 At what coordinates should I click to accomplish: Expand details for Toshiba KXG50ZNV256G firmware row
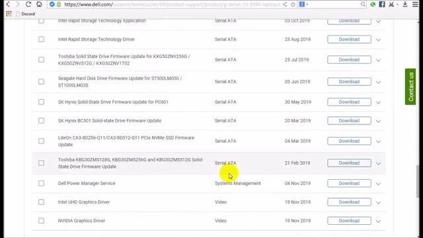pyautogui.click(x=378, y=60)
